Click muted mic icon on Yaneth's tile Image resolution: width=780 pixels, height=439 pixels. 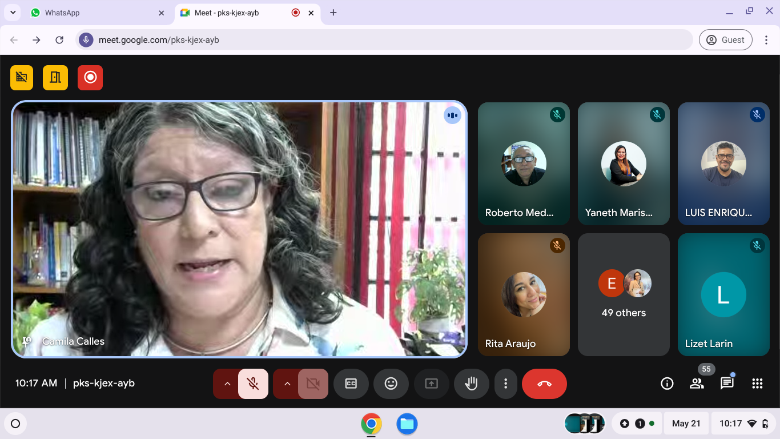pyautogui.click(x=657, y=115)
